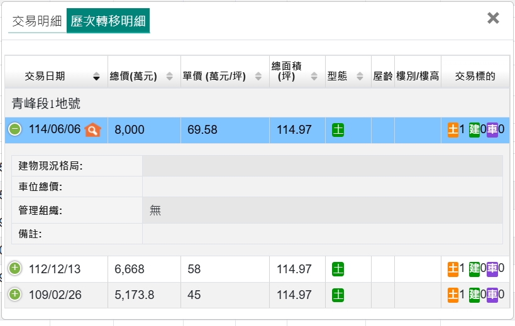Collapse the 114/06/06 transaction details row
The width and height of the screenshot is (515, 326).
tap(15, 129)
